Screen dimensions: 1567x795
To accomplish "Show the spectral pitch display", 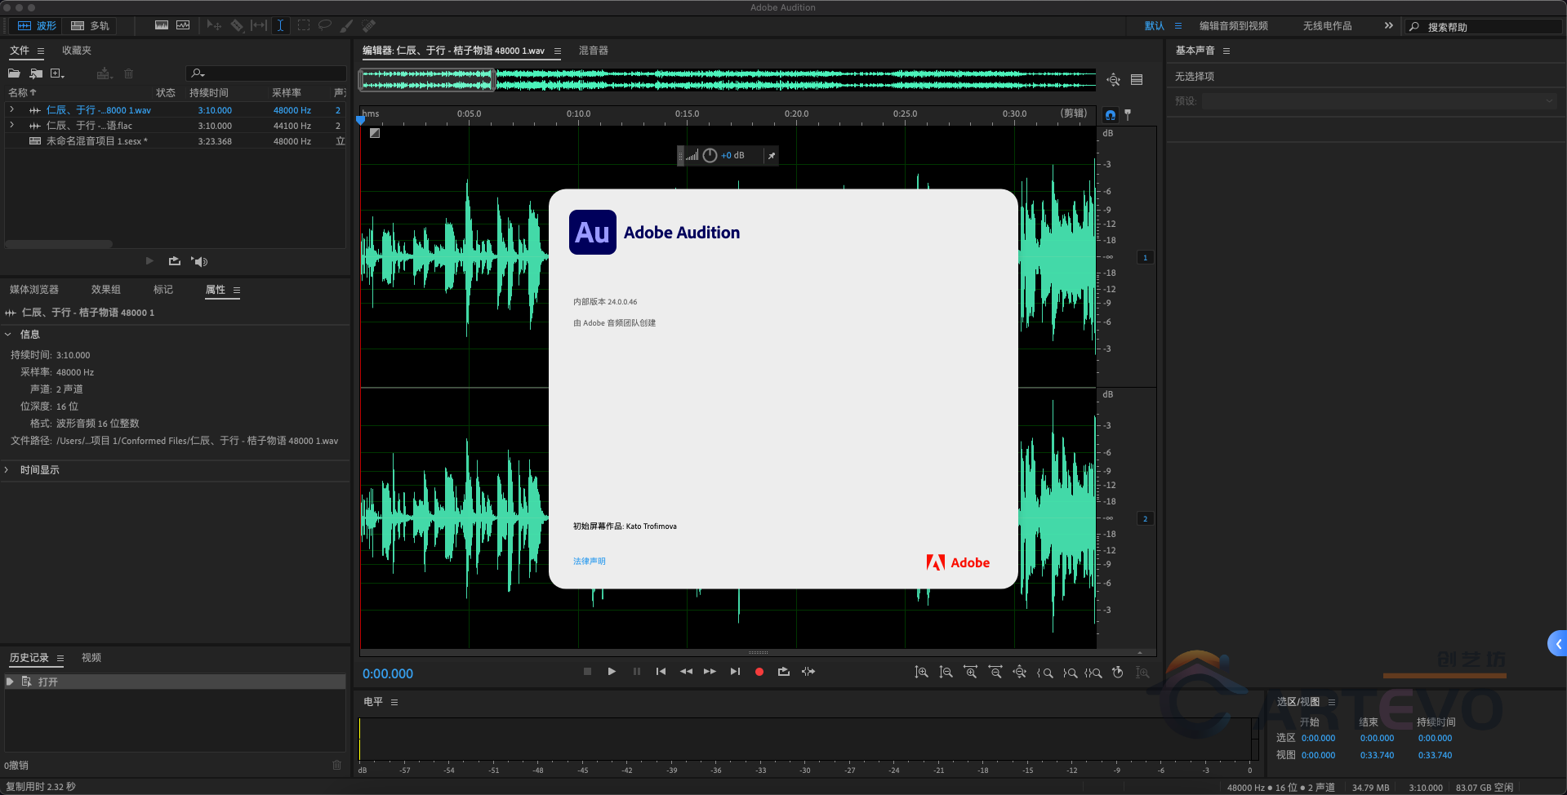I will [x=183, y=25].
